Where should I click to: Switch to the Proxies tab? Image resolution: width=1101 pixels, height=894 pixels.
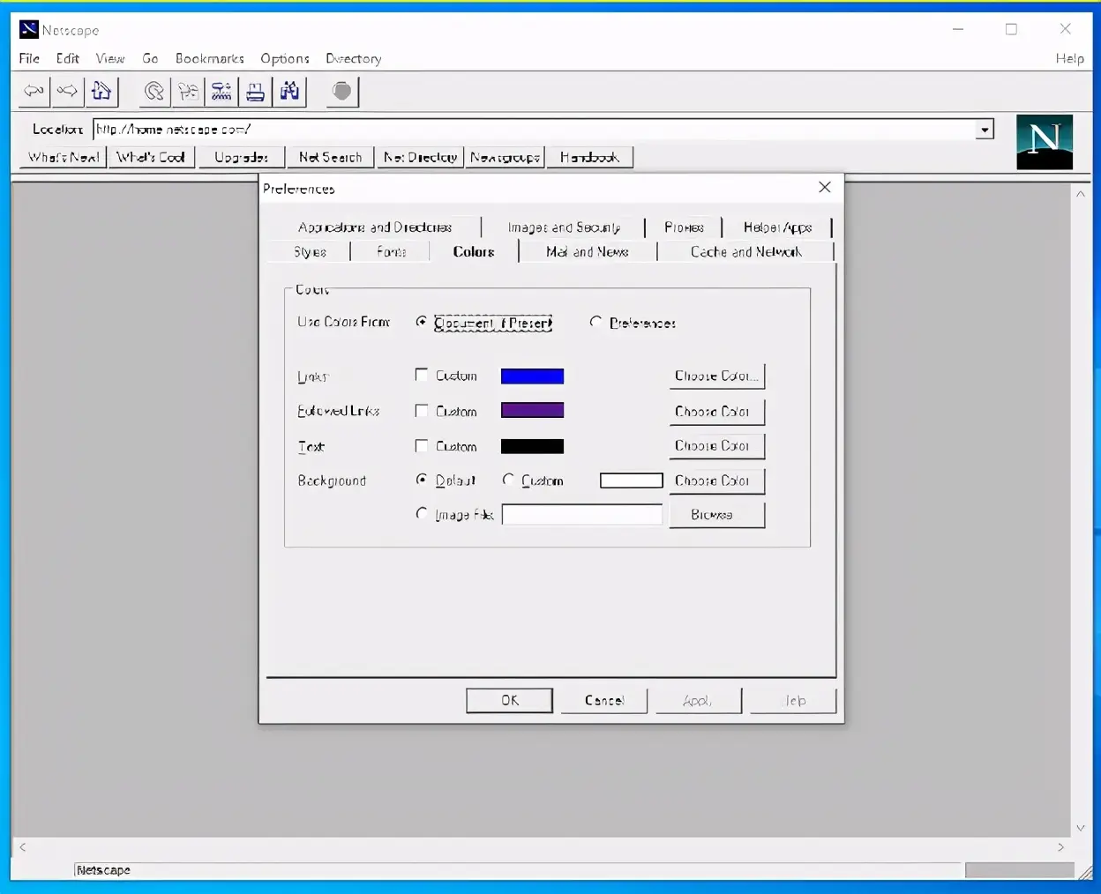[684, 227]
